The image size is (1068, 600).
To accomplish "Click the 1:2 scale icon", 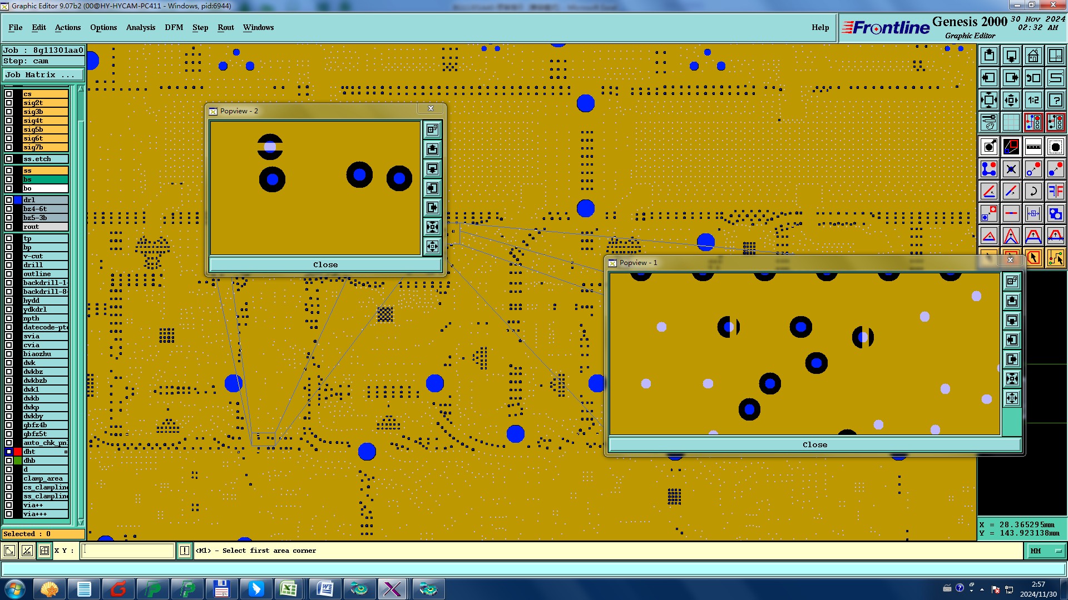I will [x=1033, y=100].
